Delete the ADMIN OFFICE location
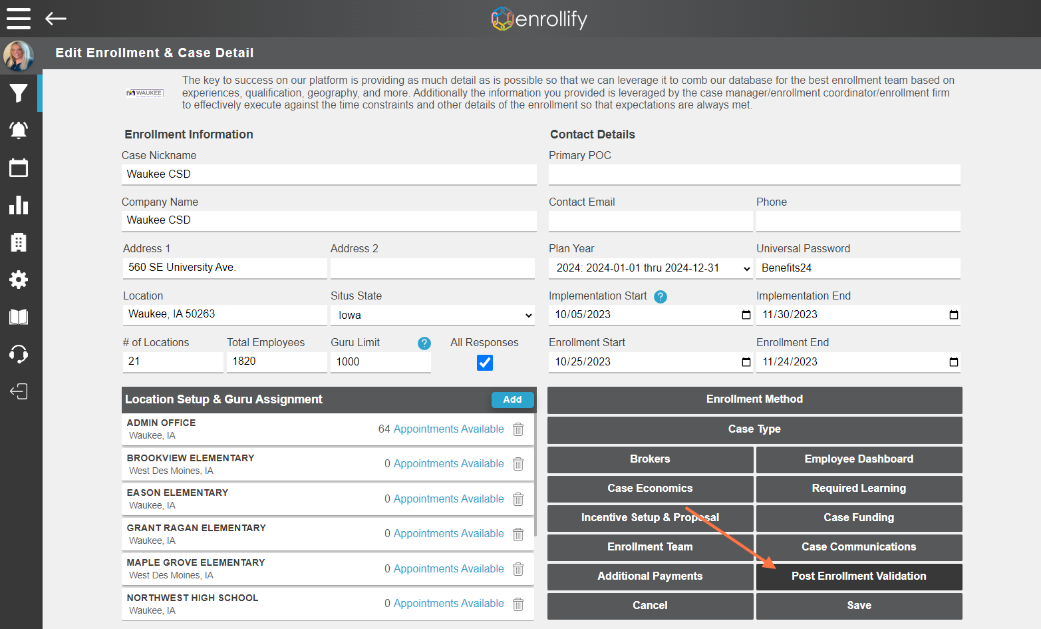The height and width of the screenshot is (629, 1041). pos(518,429)
